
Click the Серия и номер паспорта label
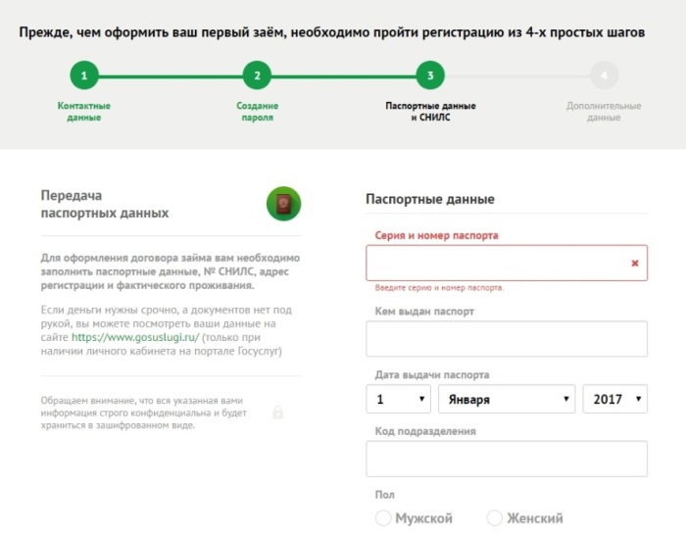[436, 235]
